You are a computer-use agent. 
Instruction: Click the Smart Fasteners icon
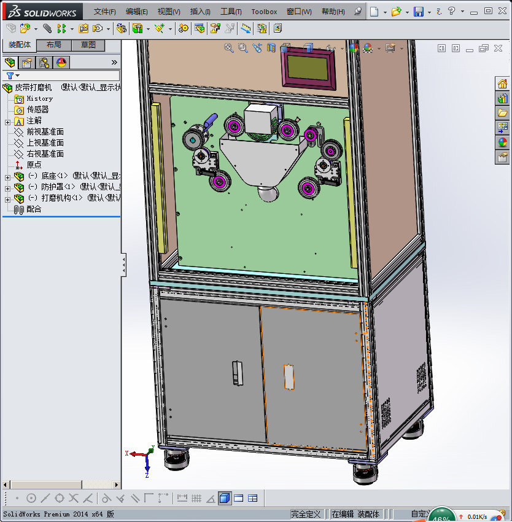pos(83,29)
